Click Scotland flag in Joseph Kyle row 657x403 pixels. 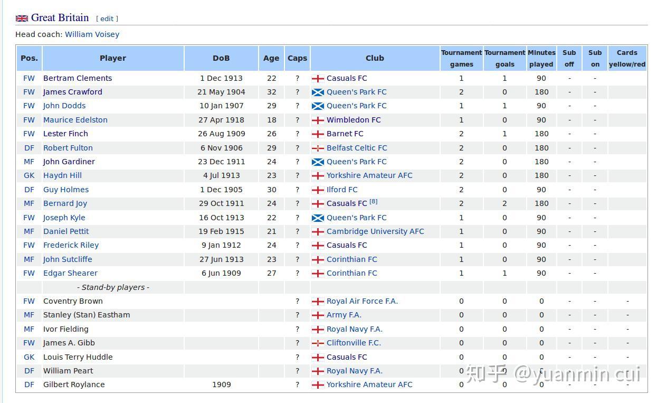click(x=318, y=218)
